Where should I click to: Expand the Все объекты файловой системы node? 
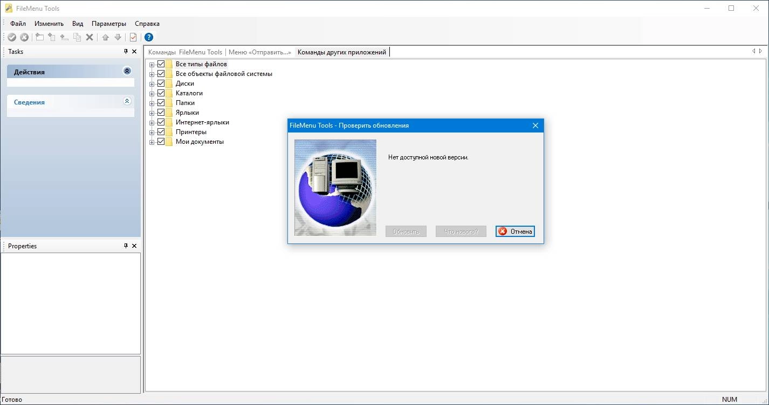coord(152,74)
